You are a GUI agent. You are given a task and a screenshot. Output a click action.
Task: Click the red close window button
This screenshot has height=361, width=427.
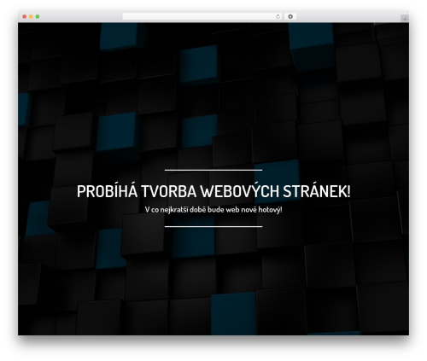click(25, 16)
